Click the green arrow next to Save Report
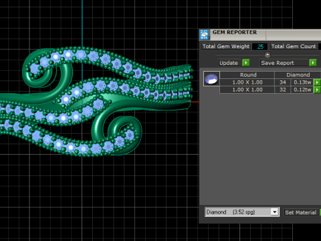The height and width of the screenshot is (241, 321). (313, 63)
